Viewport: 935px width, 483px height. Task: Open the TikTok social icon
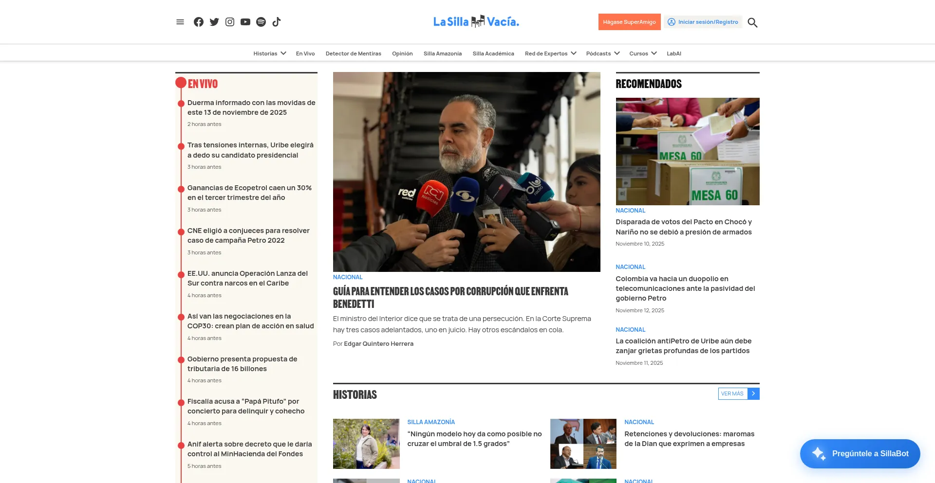click(x=277, y=22)
